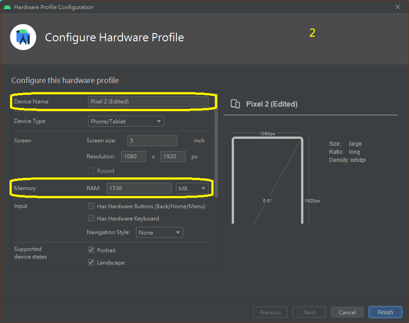The width and height of the screenshot is (409, 323).
Task: Click the Device Type label
Action: pos(30,121)
